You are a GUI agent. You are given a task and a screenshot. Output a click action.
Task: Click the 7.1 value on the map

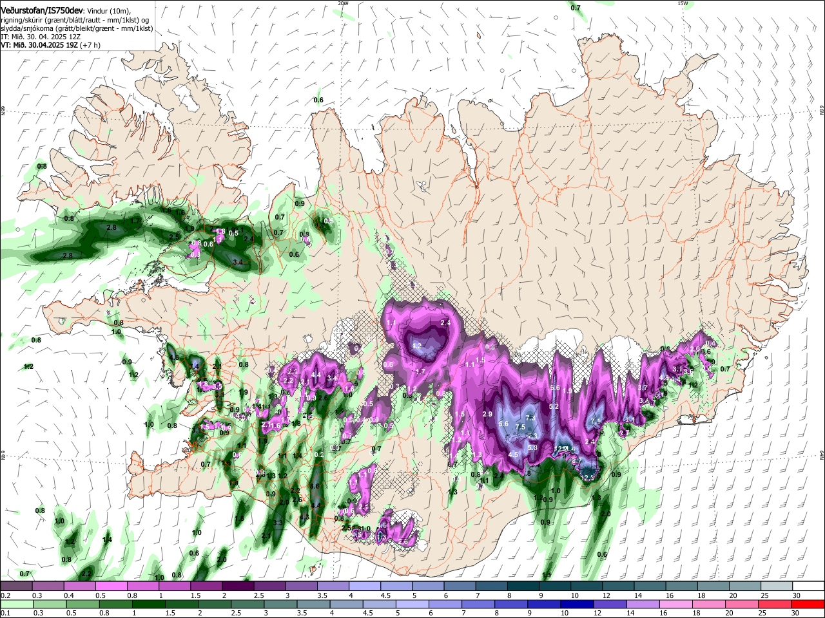[x=596, y=421]
